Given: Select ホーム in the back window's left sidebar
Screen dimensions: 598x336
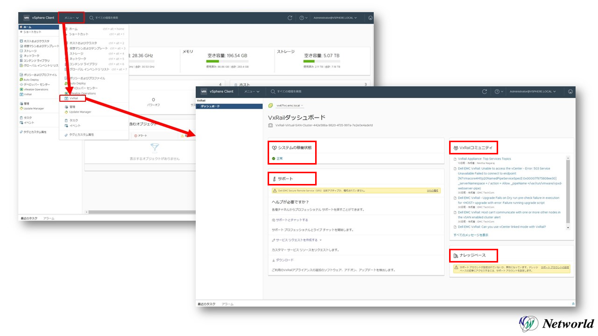Looking at the screenshot, I should tap(39, 27).
